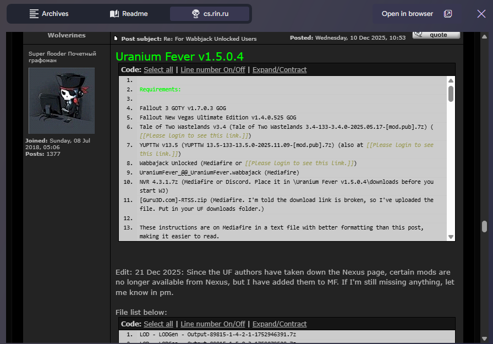Toggle Line number On/Off in first code block
The height and width of the screenshot is (344, 493).
pyautogui.click(x=212, y=70)
